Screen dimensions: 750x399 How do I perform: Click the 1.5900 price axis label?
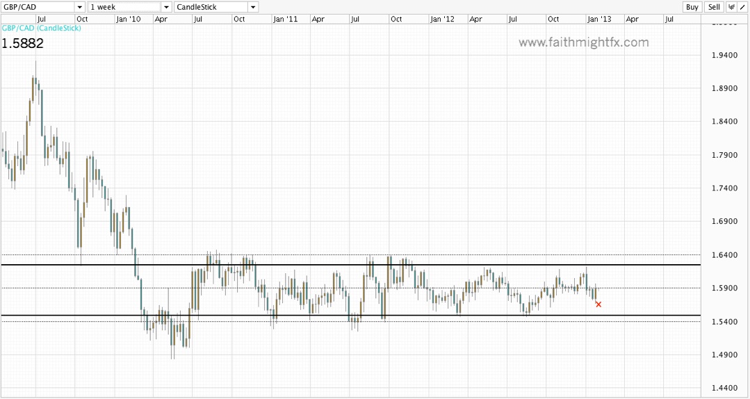[724, 288]
